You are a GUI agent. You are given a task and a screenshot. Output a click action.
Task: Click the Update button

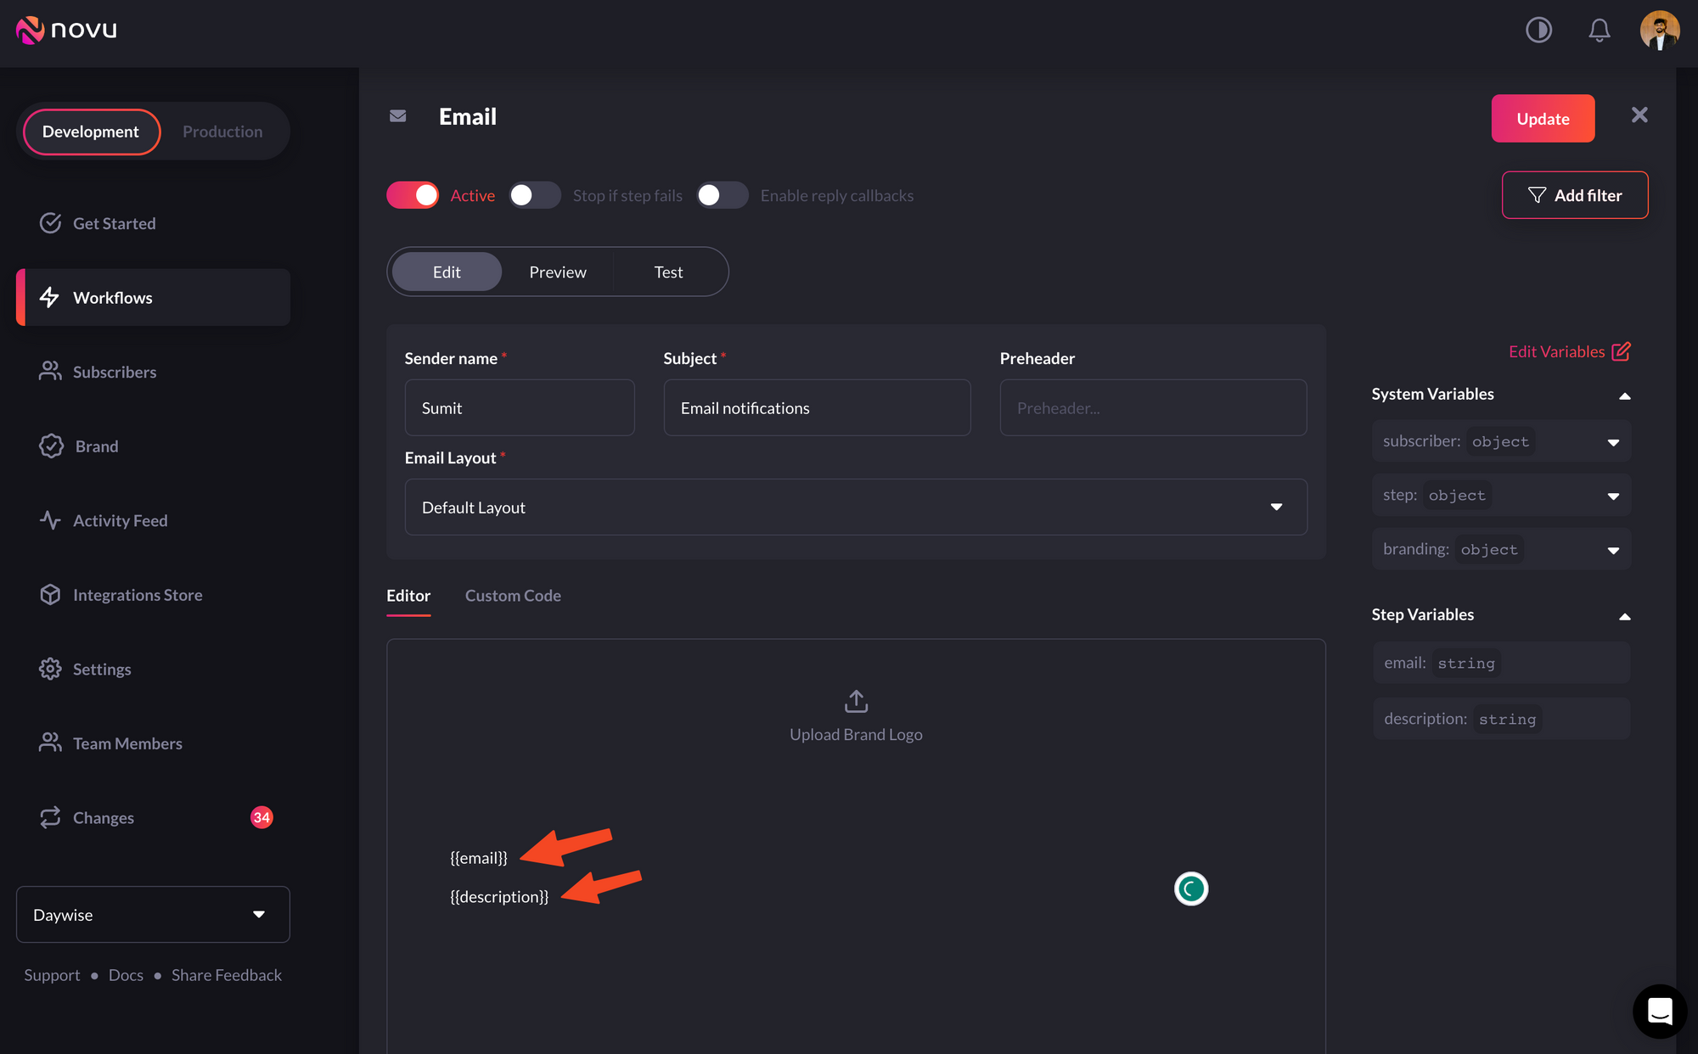pyautogui.click(x=1543, y=119)
